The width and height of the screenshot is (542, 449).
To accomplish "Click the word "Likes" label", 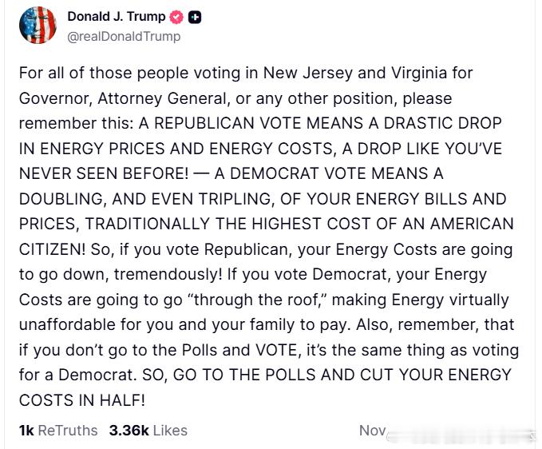I will tap(170, 431).
